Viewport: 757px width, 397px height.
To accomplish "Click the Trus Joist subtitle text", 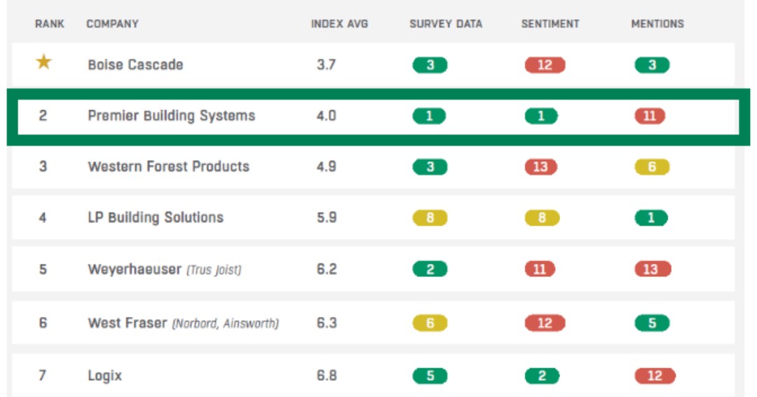I will click(214, 270).
